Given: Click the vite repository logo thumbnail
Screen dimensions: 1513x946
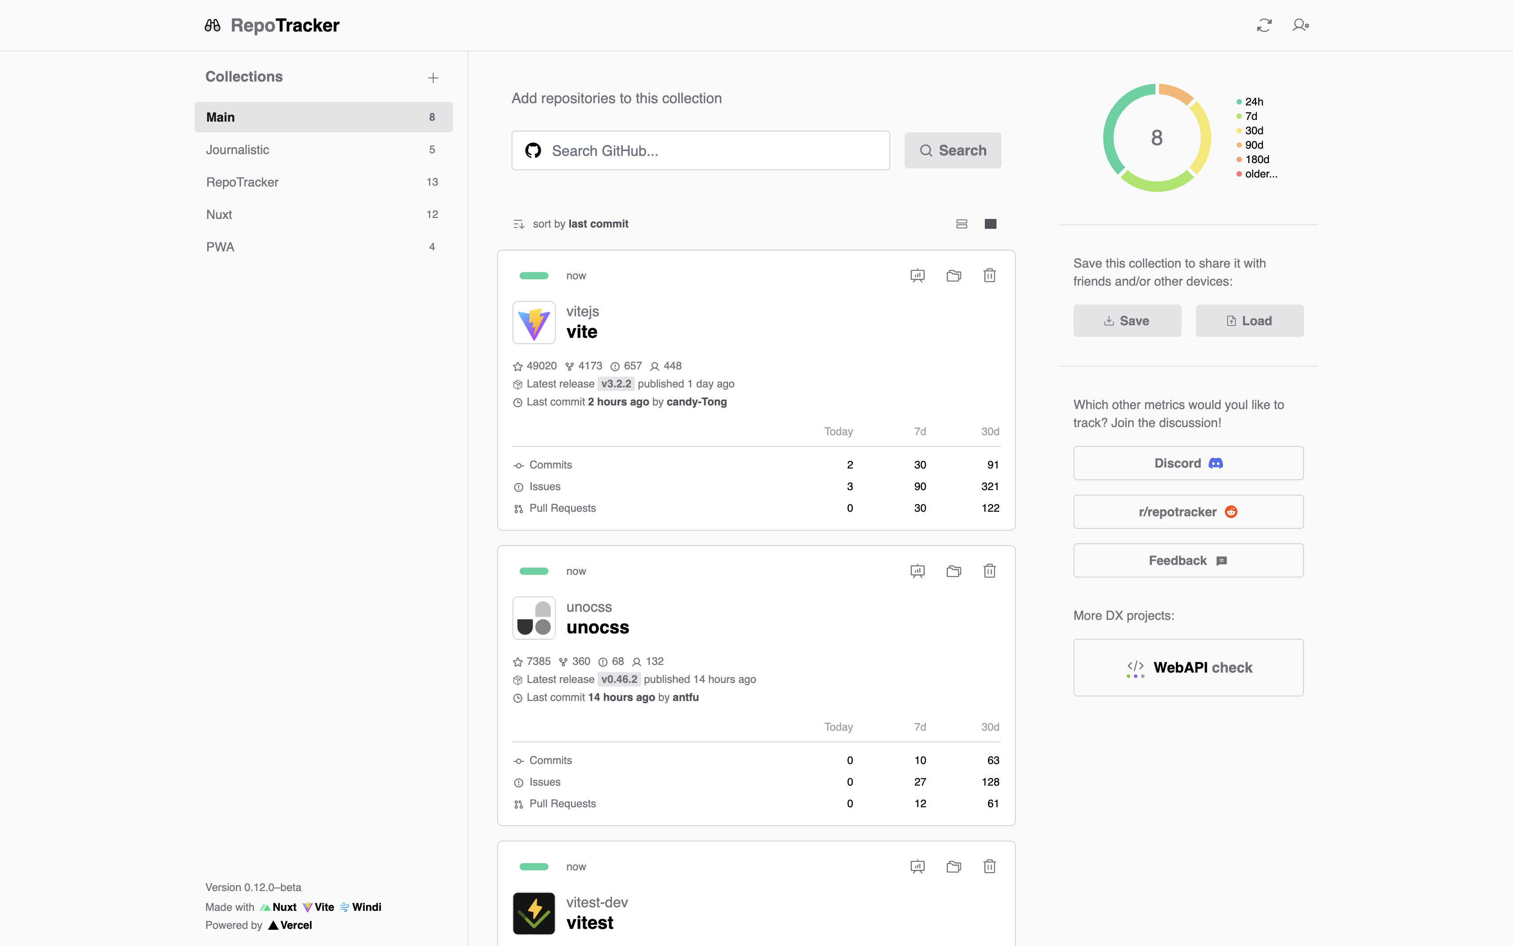Looking at the screenshot, I should pos(533,322).
